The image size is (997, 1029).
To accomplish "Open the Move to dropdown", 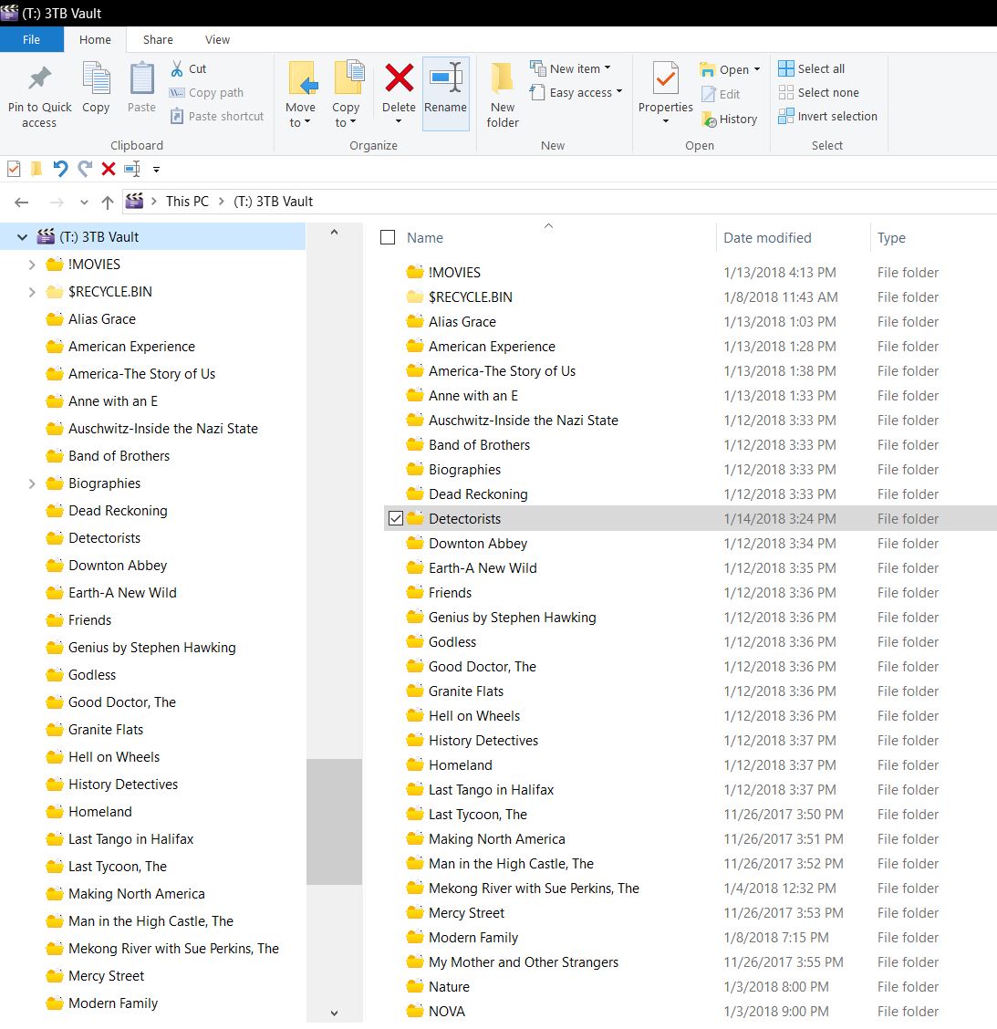I will point(301,92).
